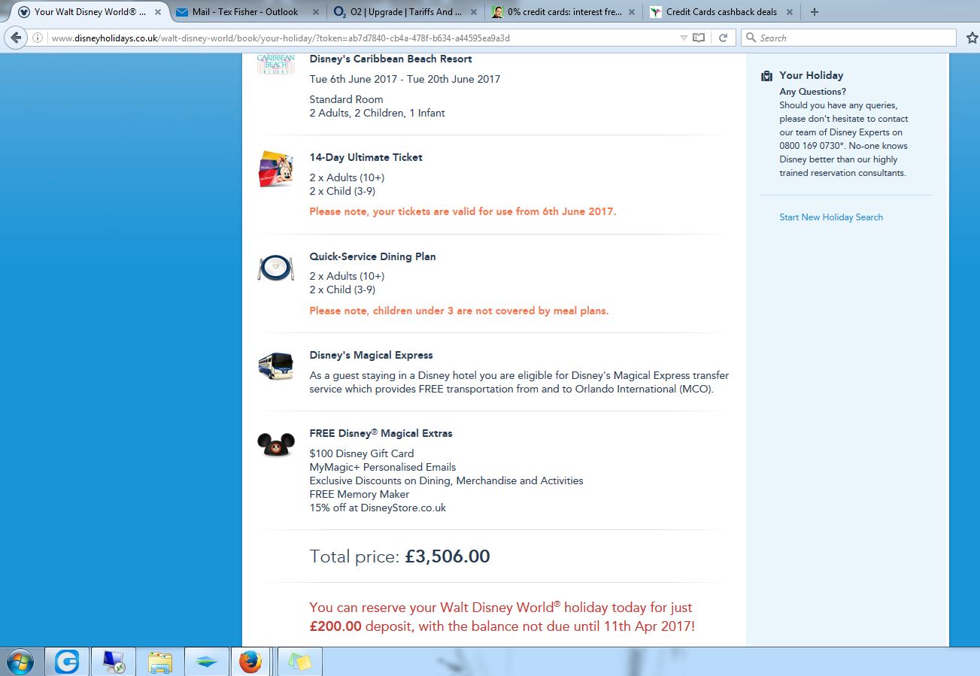Click the children under 3 meal plan note
The width and height of the screenshot is (980, 676).
[x=459, y=311]
